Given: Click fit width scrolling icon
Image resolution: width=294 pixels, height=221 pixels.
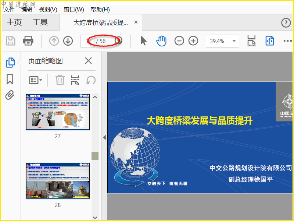Looking at the screenshot, I should 251,41.
